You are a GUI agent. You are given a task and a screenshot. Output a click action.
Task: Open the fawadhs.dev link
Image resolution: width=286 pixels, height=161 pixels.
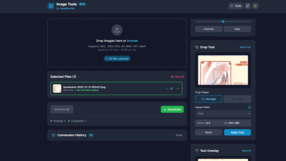(x=67, y=8)
